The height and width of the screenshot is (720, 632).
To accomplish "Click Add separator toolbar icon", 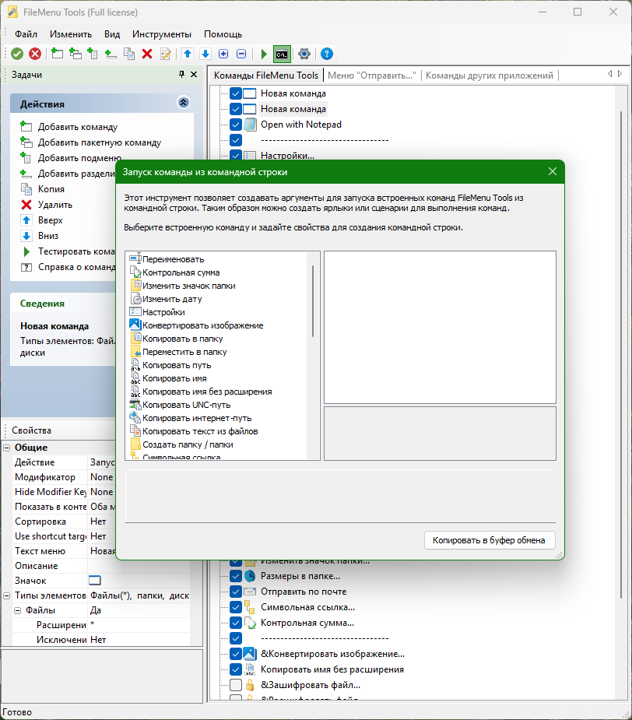I will (111, 54).
